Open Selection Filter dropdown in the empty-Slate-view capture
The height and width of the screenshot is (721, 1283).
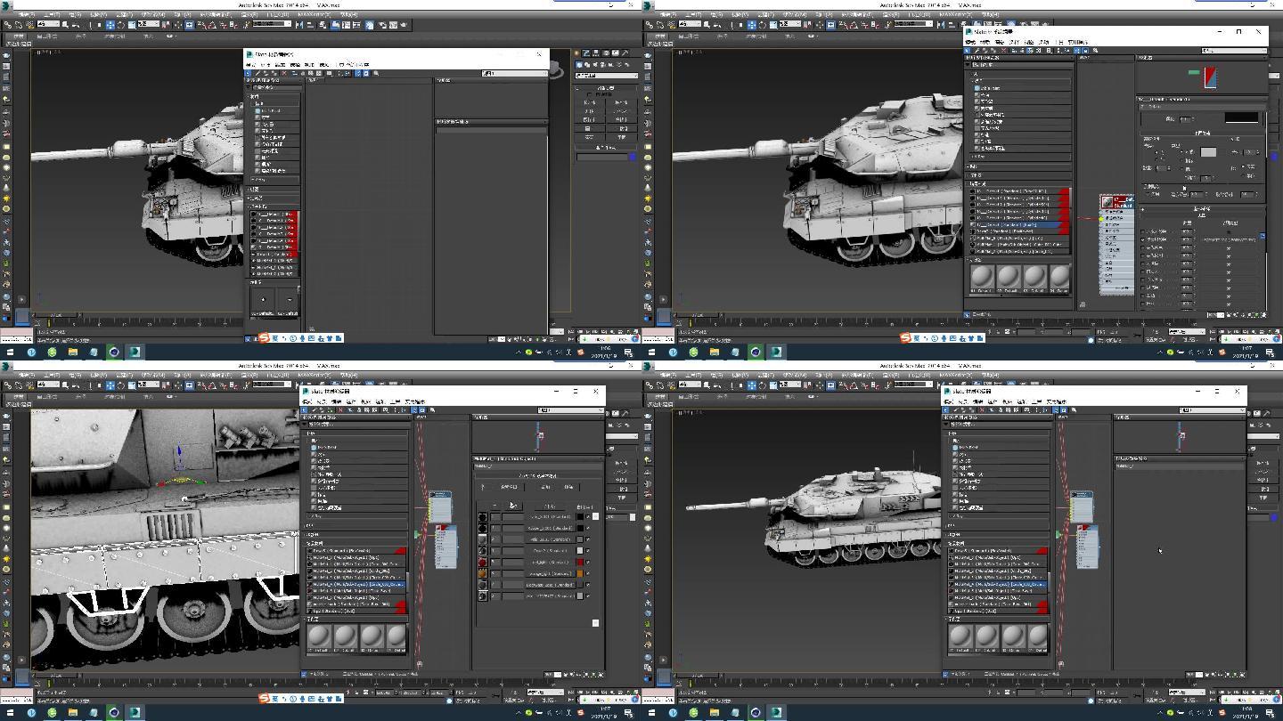click(x=48, y=24)
